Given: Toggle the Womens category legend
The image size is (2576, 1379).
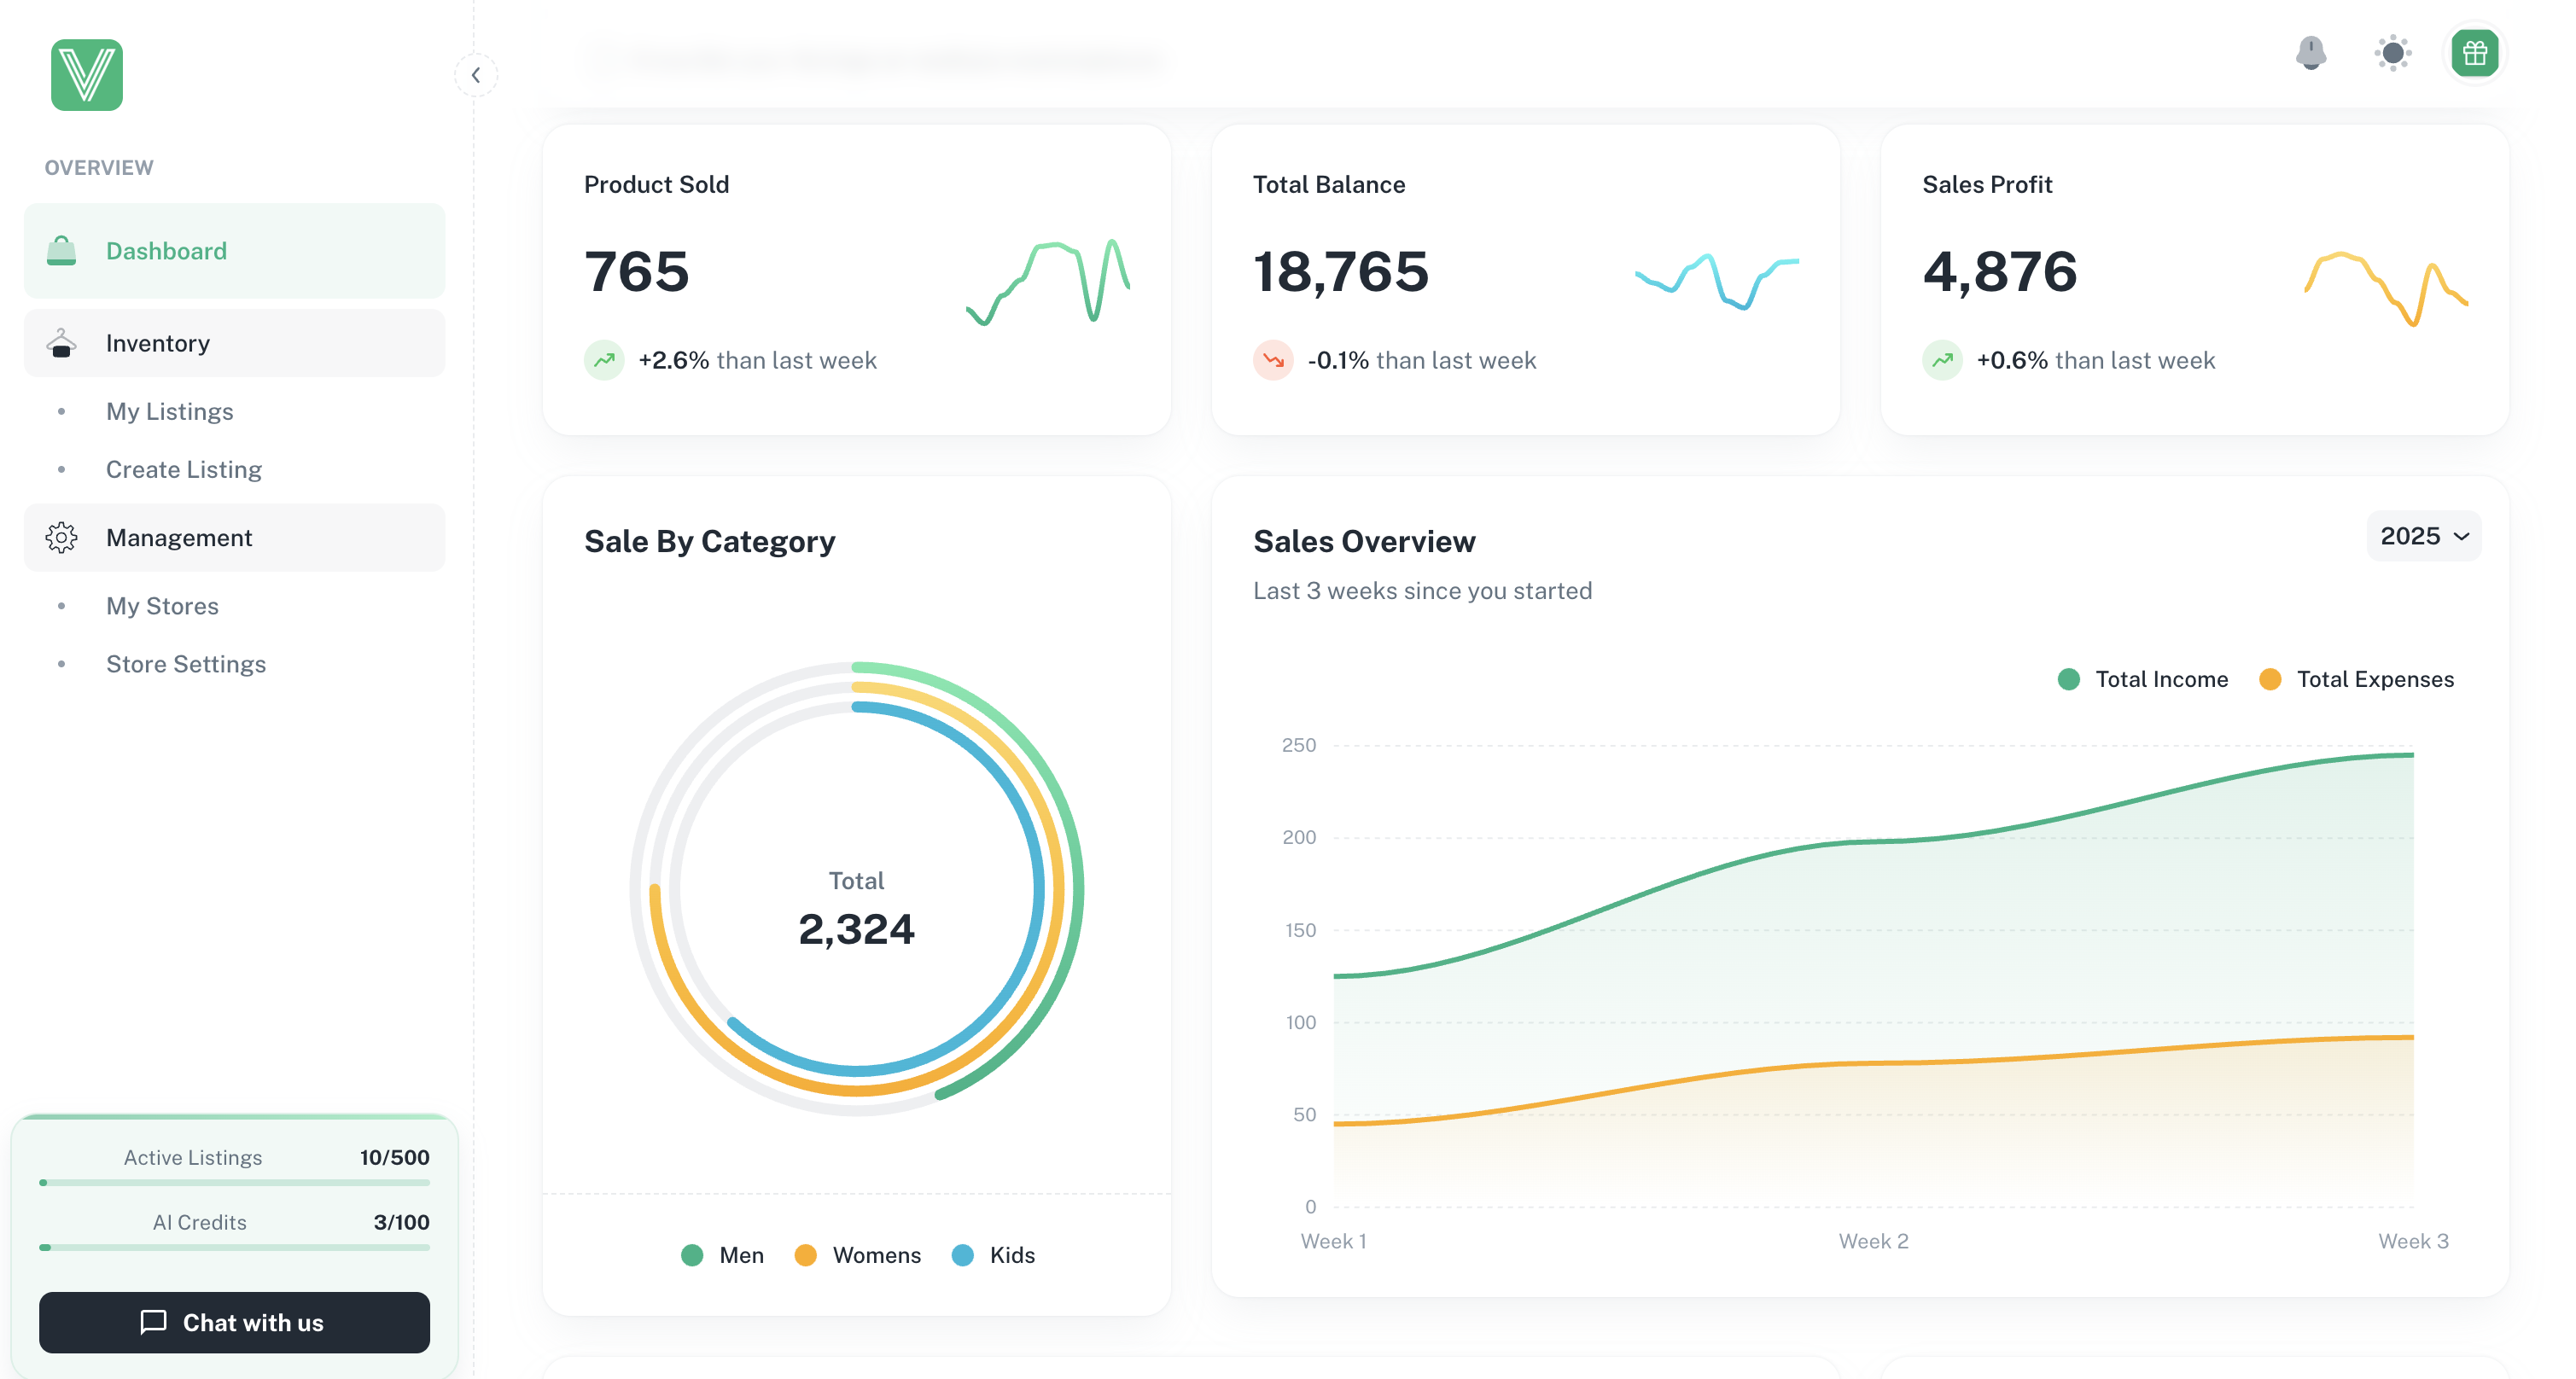Looking at the screenshot, I should pyautogui.click(x=857, y=1255).
